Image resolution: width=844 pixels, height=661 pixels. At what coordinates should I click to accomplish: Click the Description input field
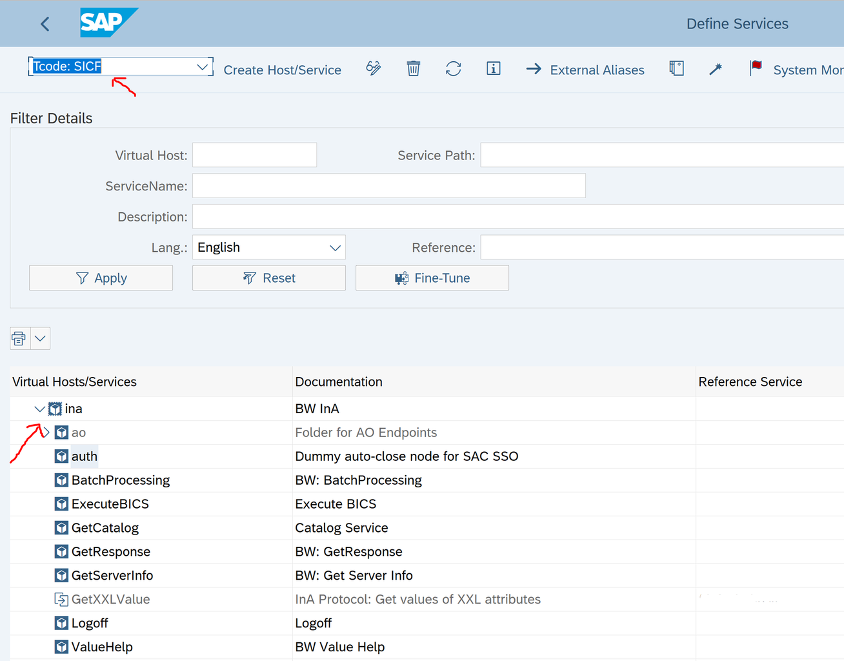[518, 216]
